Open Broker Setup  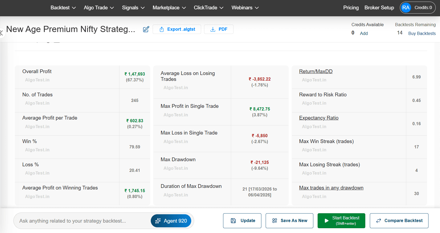click(x=379, y=8)
